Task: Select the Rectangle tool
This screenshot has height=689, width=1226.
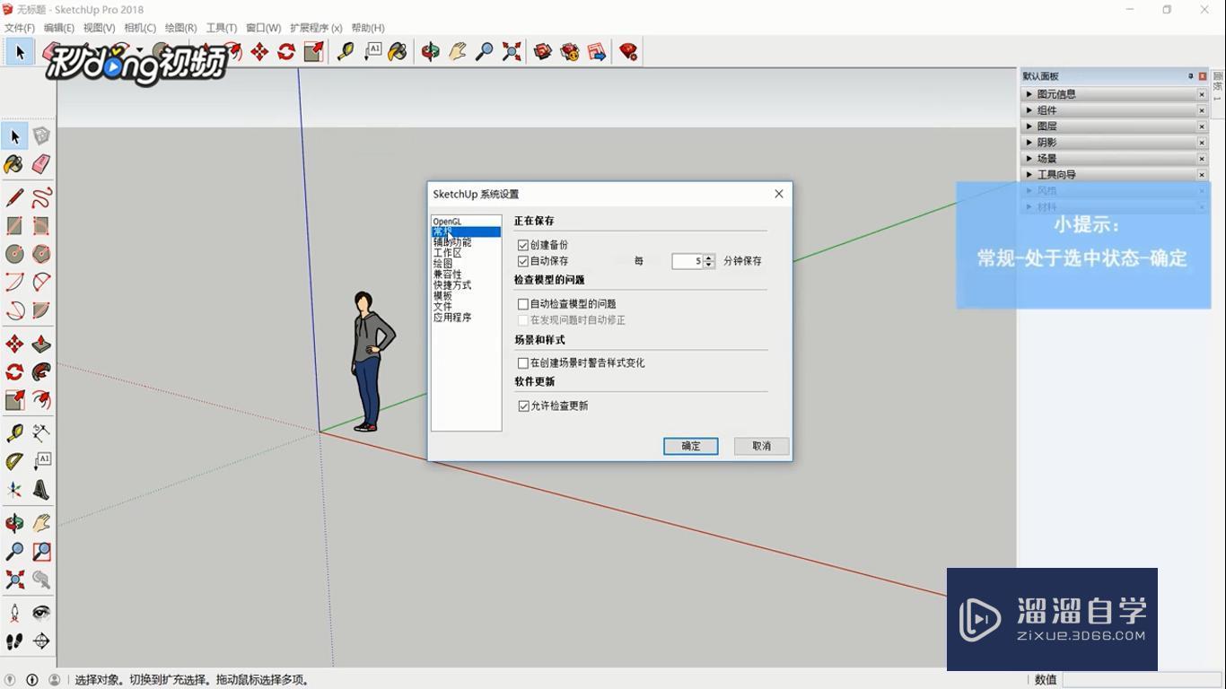Action: [14, 226]
